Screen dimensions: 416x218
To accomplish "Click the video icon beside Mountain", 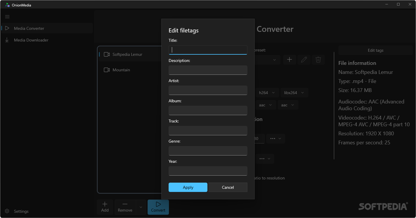I will tap(107, 70).
